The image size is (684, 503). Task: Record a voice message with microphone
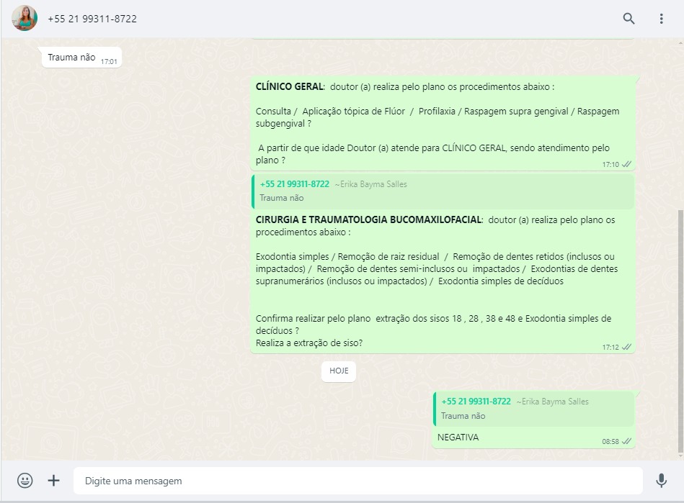pyautogui.click(x=662, y=481)
